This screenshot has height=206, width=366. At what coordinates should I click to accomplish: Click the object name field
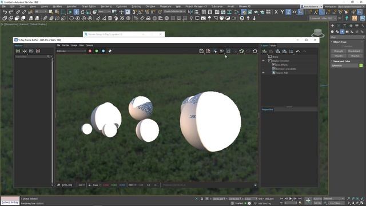[344, 66]
